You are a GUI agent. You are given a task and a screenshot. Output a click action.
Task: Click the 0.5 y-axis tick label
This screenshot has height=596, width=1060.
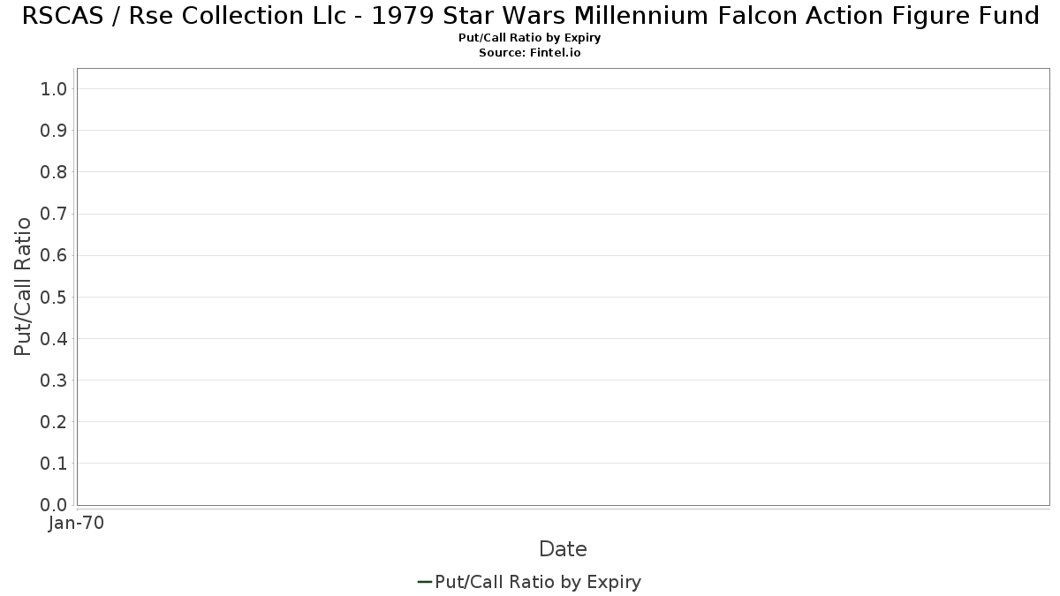pos(54,298)
